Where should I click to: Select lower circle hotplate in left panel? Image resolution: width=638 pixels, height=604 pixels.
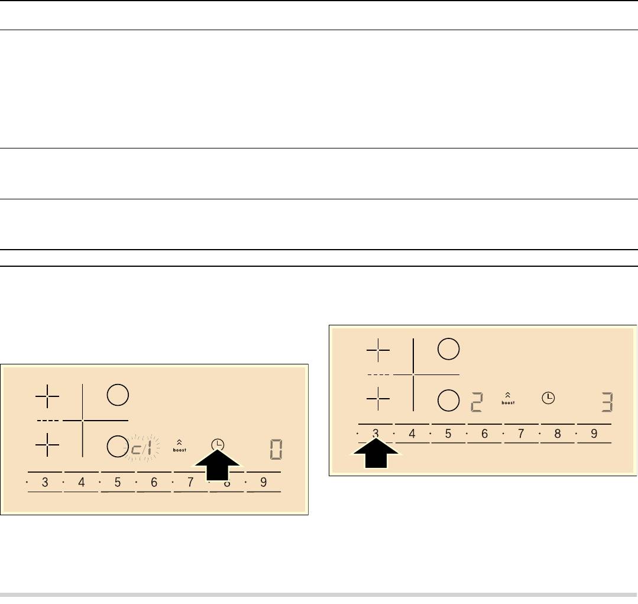tap(118, 445)
